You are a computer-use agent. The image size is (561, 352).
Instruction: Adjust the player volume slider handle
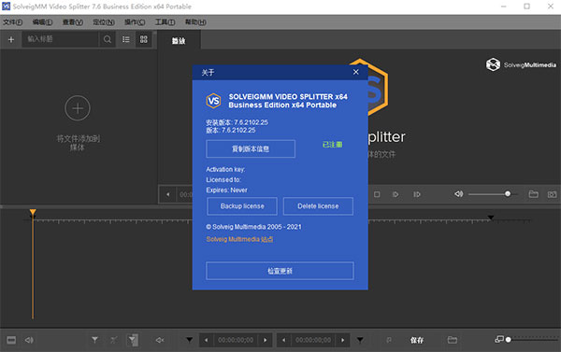pos(508,193)
